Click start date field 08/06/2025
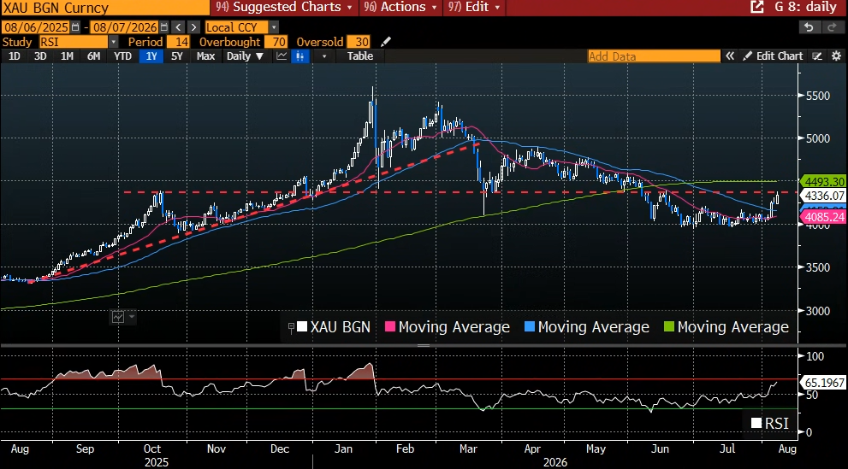 pos(36,27)
